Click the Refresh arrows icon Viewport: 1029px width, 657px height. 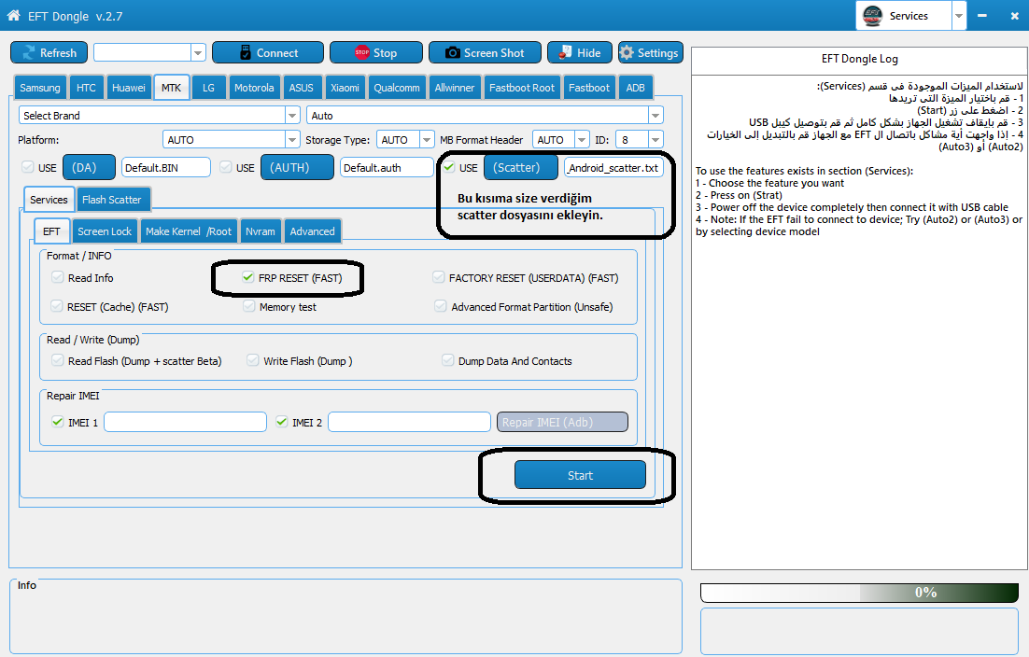coord(29,52)
